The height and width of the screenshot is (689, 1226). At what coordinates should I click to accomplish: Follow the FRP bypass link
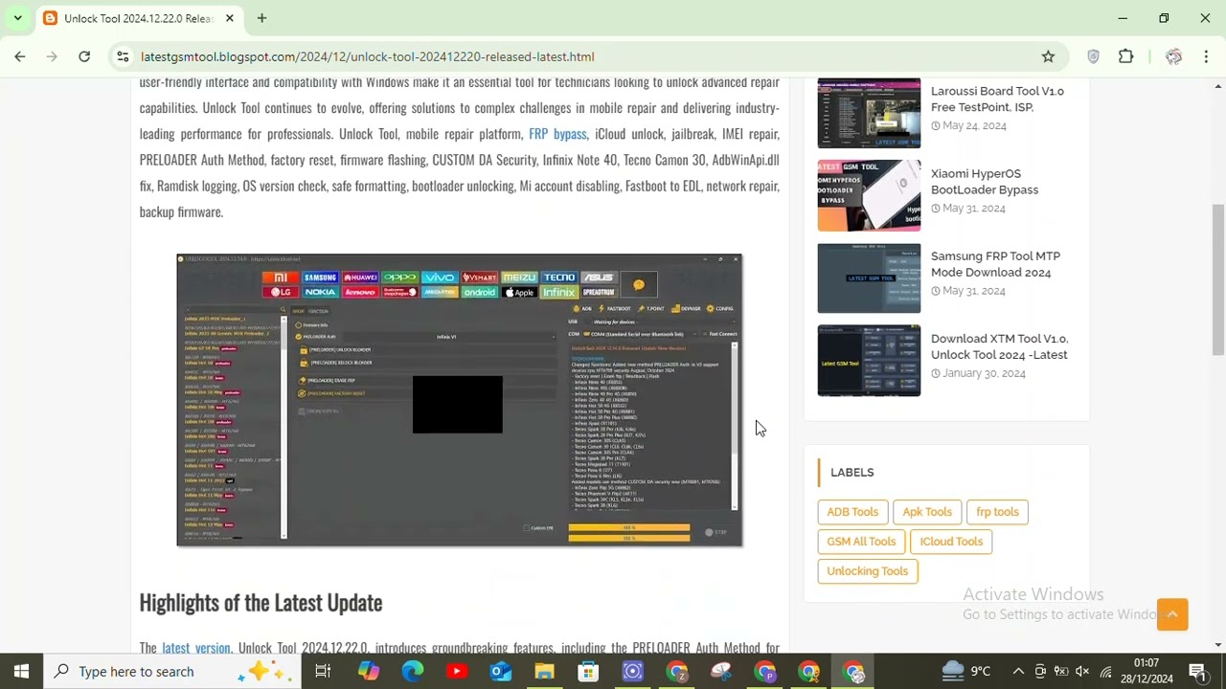tap(557, 134)
